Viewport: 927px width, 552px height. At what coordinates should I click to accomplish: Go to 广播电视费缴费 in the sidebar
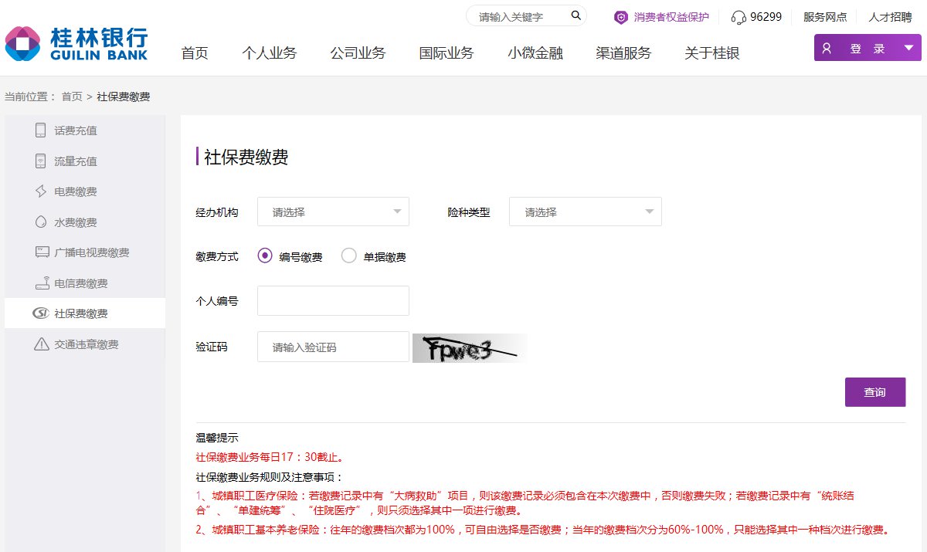(x=92, y=252)
